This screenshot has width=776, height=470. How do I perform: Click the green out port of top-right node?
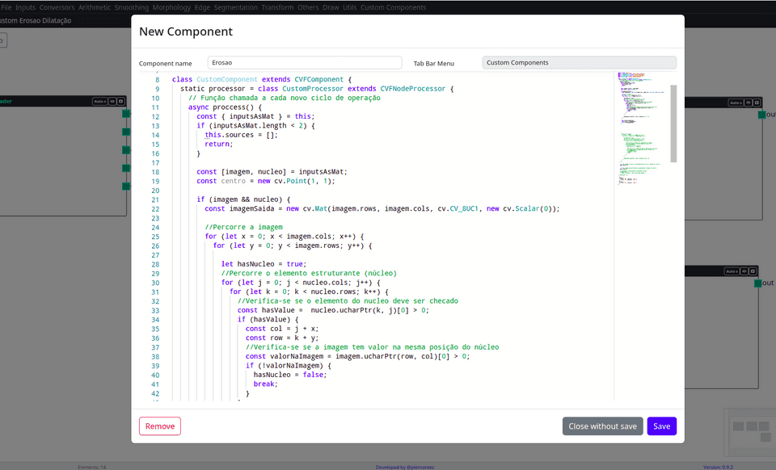point(761,115)
